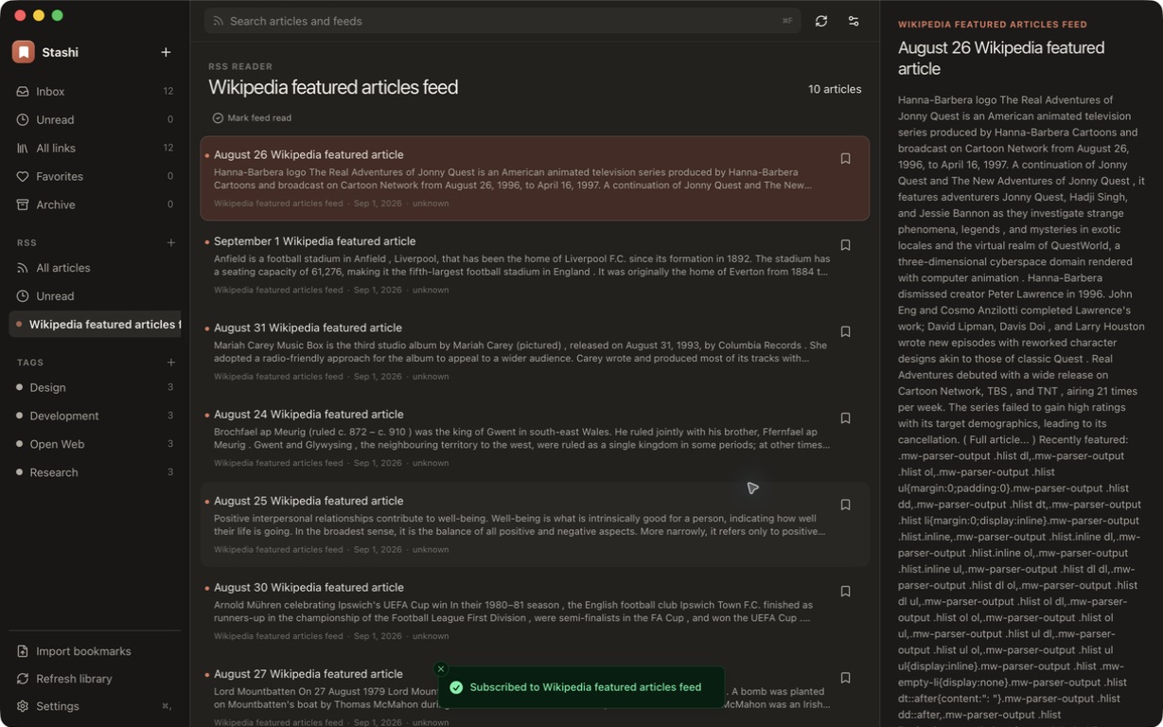Filter by the Design tag
1163x727 pixels.
pos(95,387)
